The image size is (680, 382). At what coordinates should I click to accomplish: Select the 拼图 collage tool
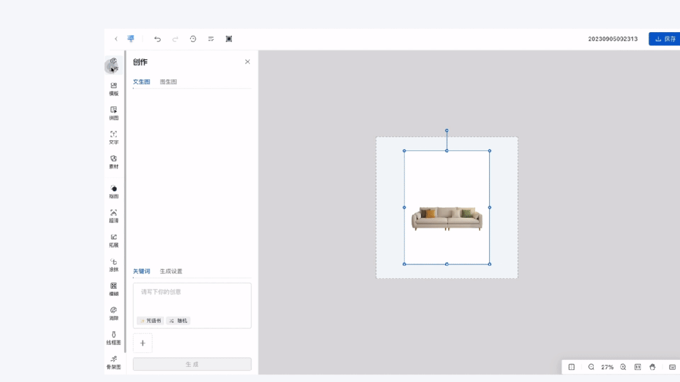[113, 113]
